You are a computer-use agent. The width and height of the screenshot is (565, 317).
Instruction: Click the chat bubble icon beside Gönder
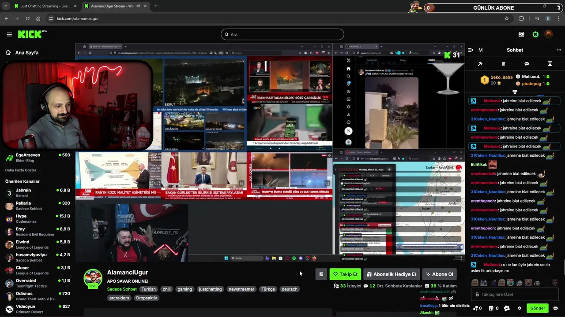(x=556, y=308)
